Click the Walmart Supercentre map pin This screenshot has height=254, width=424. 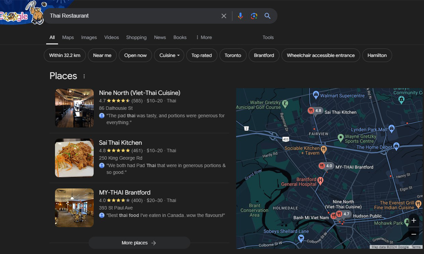(316, 95)
